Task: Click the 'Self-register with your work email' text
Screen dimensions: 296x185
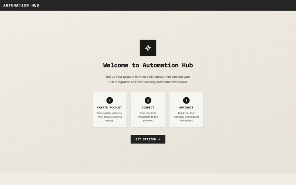Action: [x=110, y=117]
